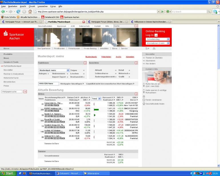Open Coca-Cola Co., The stock link
The width and height of the screenshot is (220, 176).
click(x=53, y=103)
